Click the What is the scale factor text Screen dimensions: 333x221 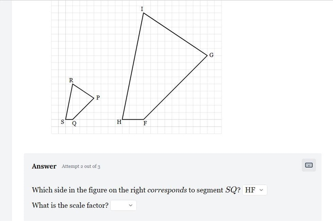click(x=70, y=205)
